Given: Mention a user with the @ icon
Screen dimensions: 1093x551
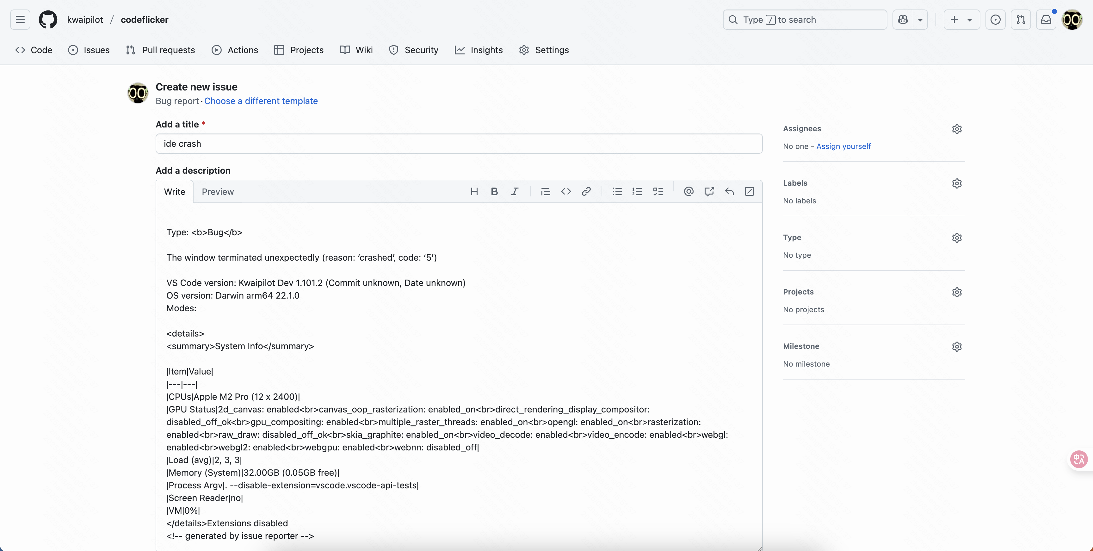Looking at the screenshot, I should point(688,191).
